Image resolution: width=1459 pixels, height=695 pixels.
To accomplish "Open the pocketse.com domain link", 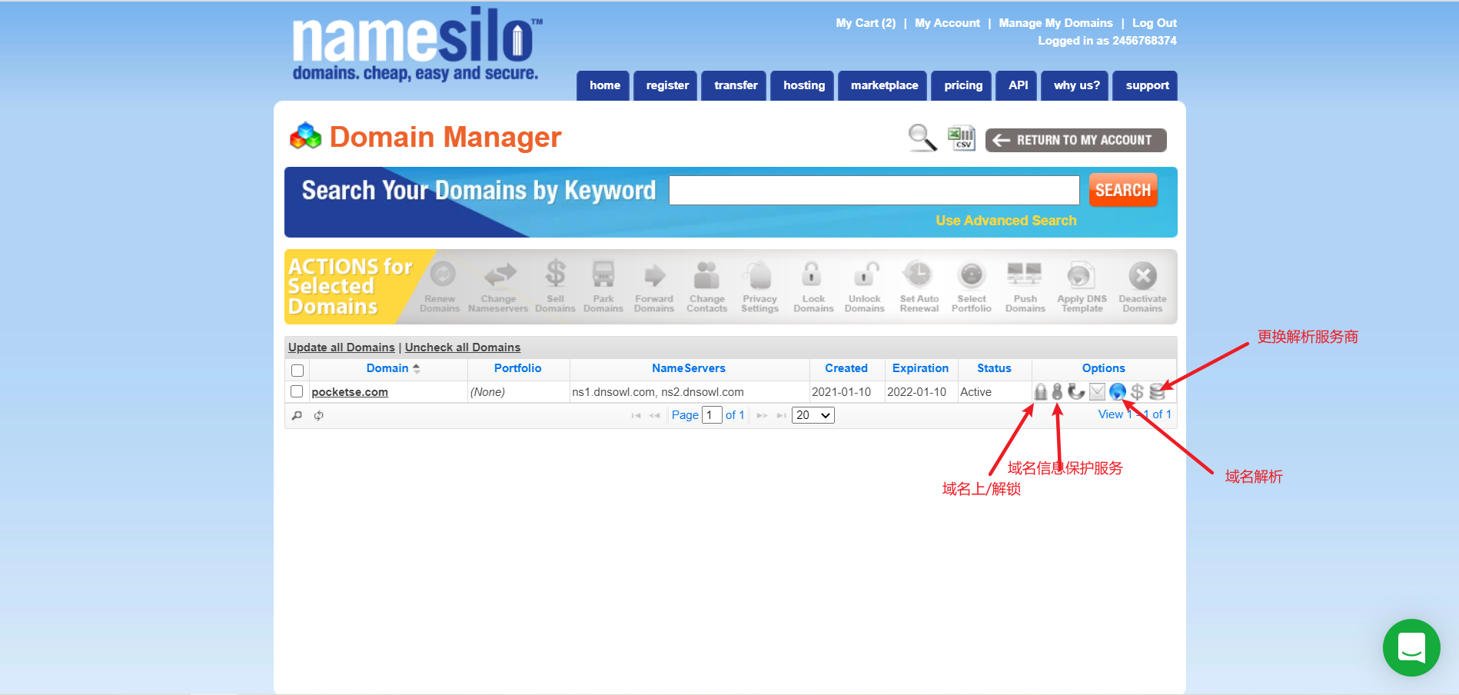I will (x=350, y=392).
